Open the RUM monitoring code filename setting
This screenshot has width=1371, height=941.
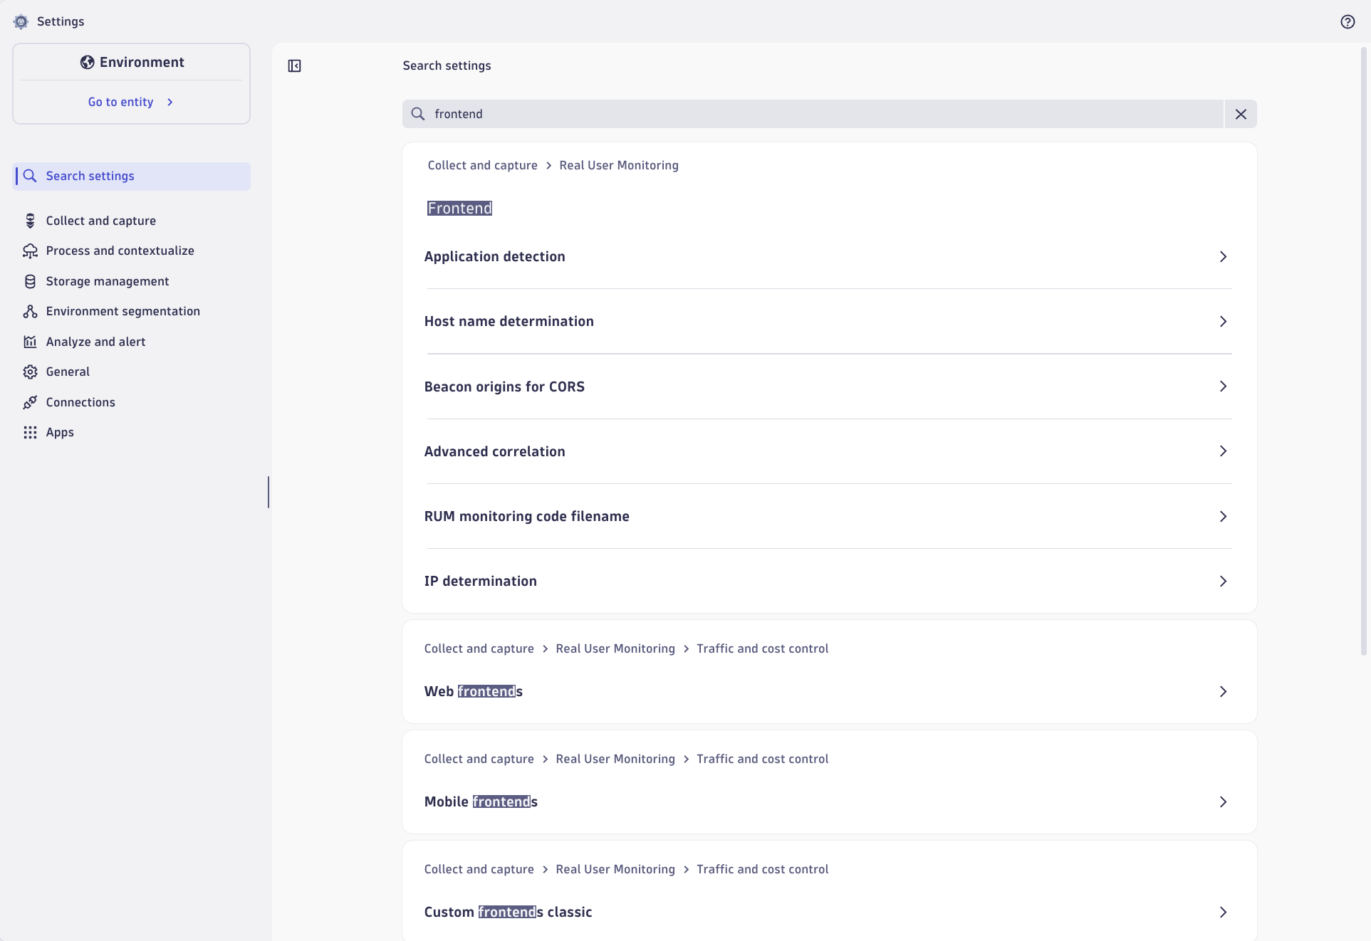pyautogui.click(x=526, y=516)
